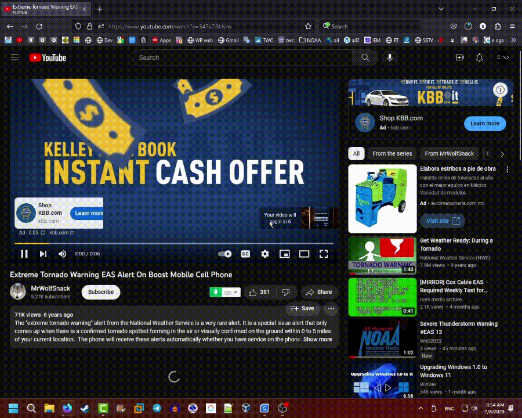The height and width of the screenshot is (418, 522).
Task: Open the TWC bookmark
Action: click(264, 40)
